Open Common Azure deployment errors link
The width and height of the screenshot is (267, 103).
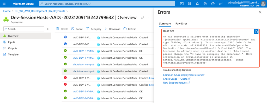pyautogui.click(x=184, y=75)
